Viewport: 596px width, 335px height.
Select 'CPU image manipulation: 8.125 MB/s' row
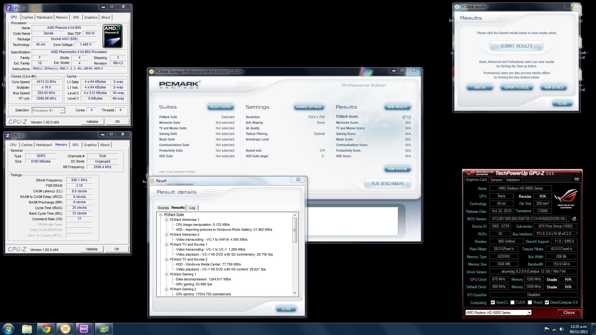tap(203, 225)
